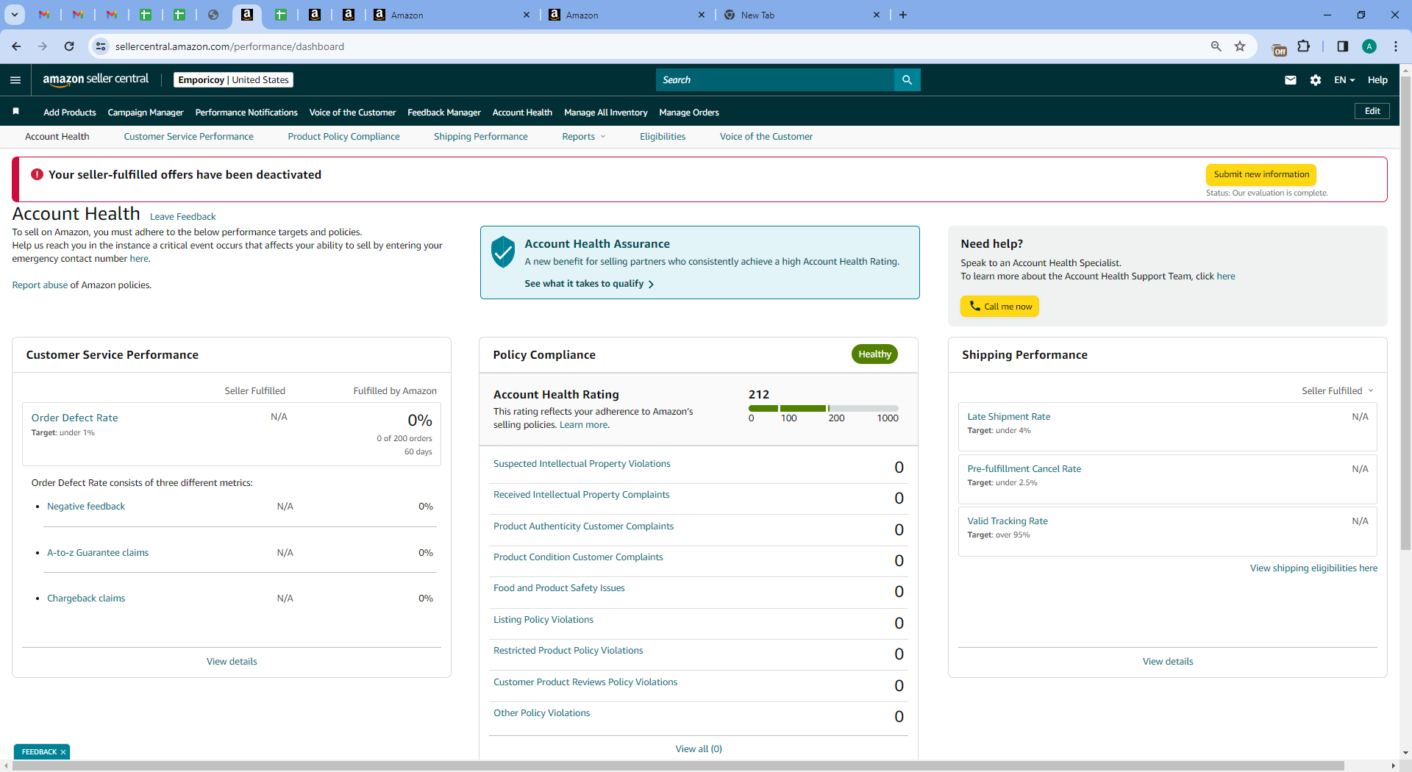The height and width of the screenshot is (772, 1412).
Task: Click the Edit button in the menu bar
Action: tap(1372, 111)
